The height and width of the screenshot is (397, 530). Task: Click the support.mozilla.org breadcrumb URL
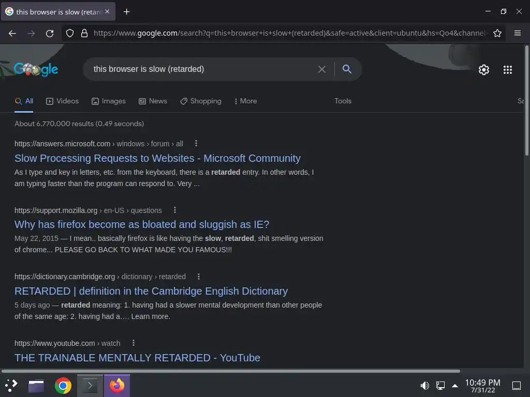(88, 210)
